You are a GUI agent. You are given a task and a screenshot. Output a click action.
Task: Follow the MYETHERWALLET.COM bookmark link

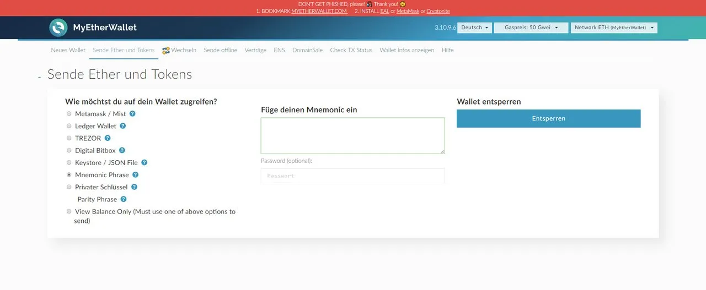(x=319, y=11)
